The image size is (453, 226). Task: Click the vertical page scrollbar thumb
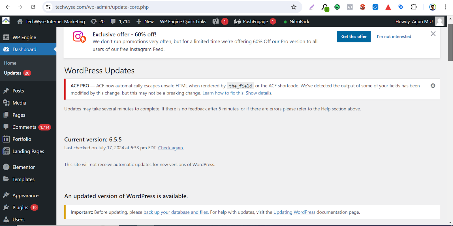tap(450, 42)
